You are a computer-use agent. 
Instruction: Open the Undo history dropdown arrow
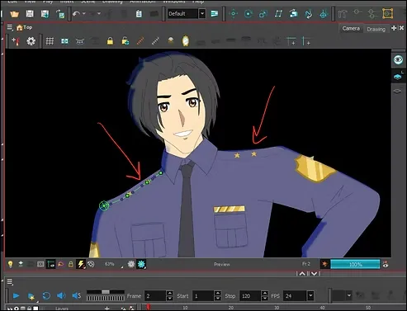[83, 13]
